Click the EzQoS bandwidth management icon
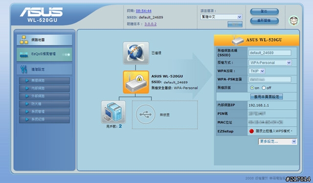The image size is (313, 183). [24, 54]
